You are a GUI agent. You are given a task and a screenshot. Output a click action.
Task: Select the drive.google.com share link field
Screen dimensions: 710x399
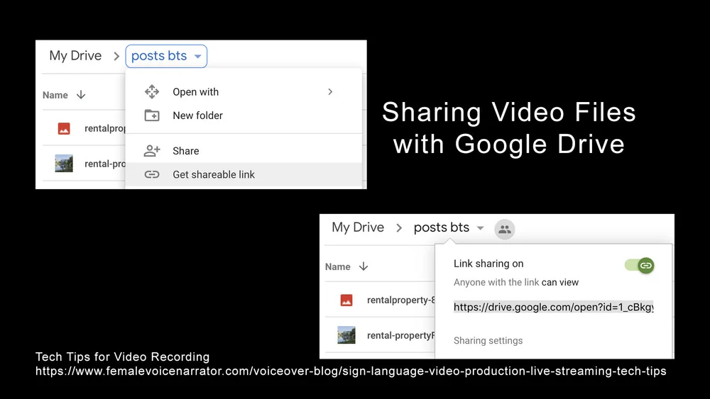click(x=553, y=307)
